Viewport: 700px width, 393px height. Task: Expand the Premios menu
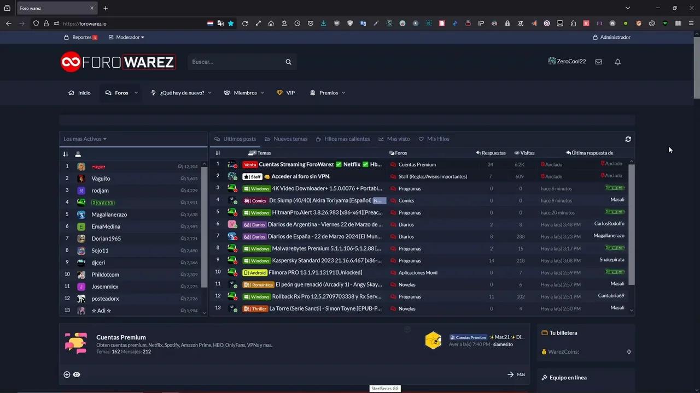343,93
